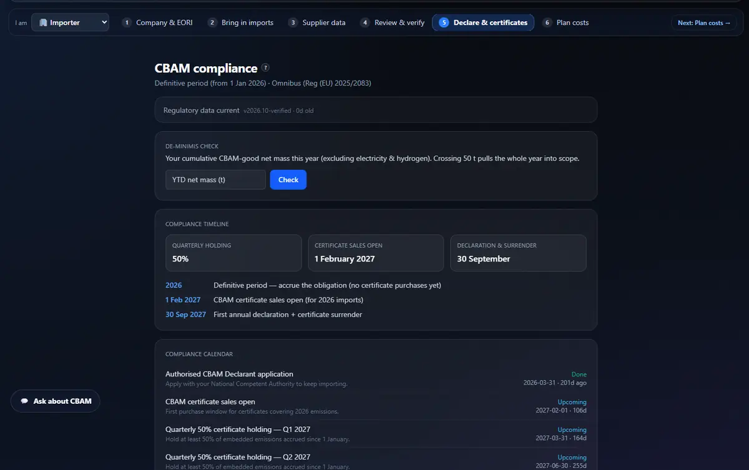Open step 6 Plan costs
749x470 pixels.
coord(565,22)
